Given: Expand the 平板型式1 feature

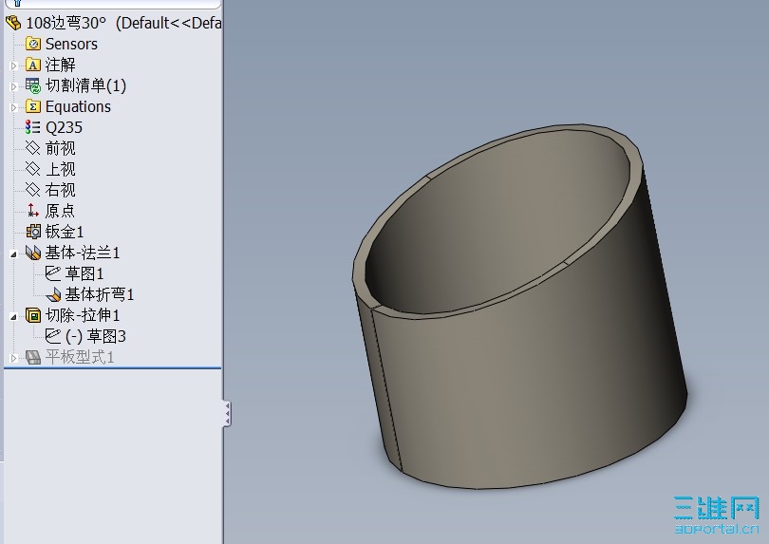Looking at the screenshot, I should click(x=13, y=358).
